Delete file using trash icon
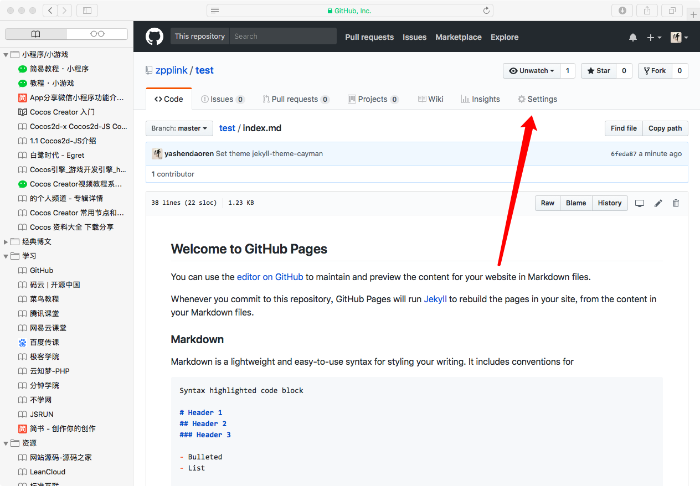Screen dimensions: 700x486 (676, 203)
